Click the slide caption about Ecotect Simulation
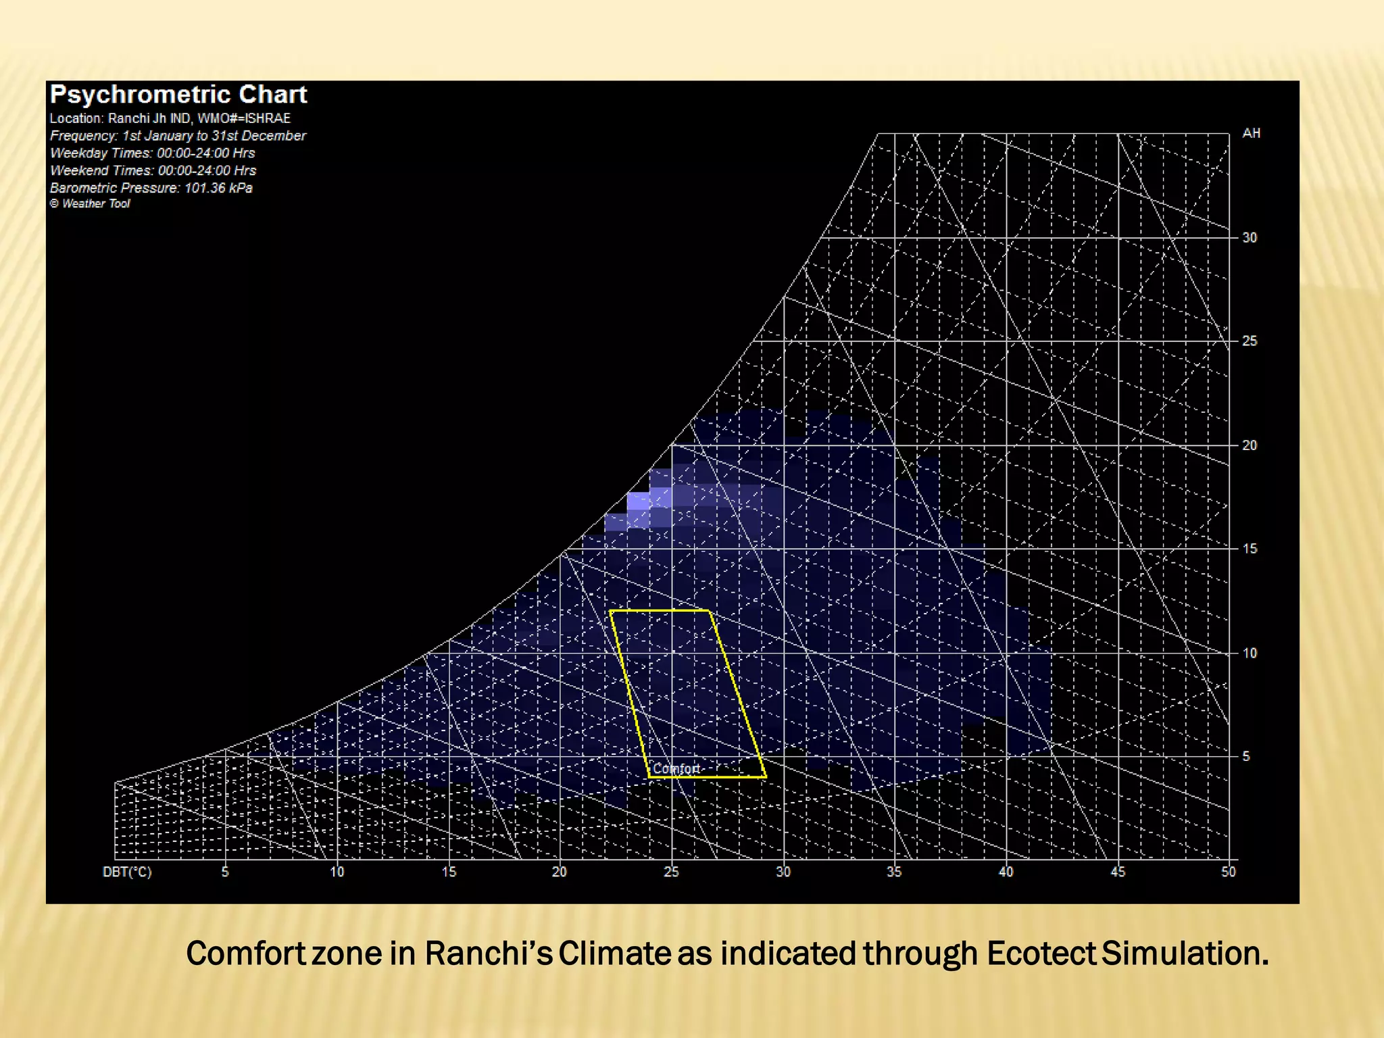The image size is (1384, 1038). pyautogui.click(x=727, y=954)
